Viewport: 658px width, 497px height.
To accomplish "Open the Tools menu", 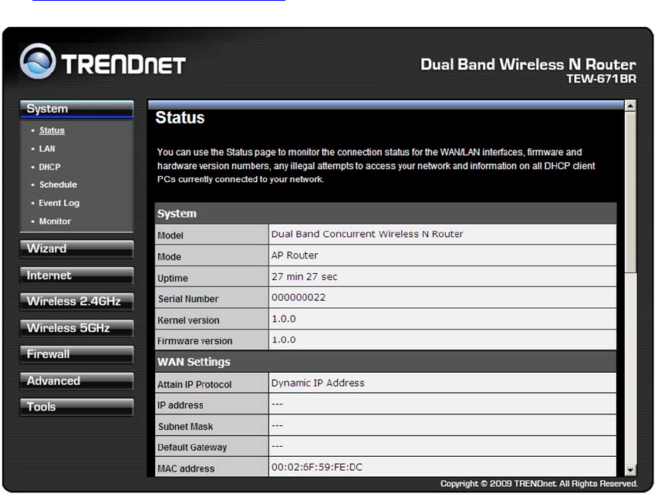I will click(x=77, y=407).
